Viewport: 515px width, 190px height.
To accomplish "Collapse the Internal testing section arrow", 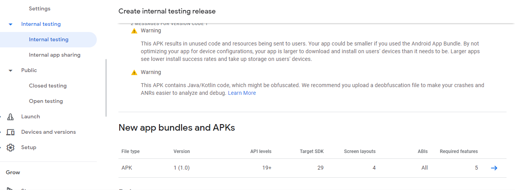I will 11,24.
